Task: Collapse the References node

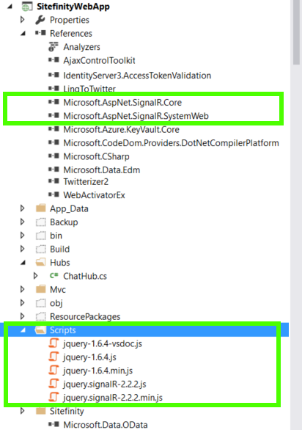Action: 23,34
